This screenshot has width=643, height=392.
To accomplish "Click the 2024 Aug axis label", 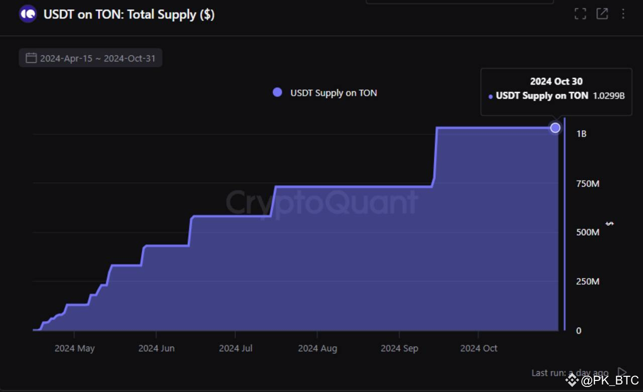I will (317, 348).
